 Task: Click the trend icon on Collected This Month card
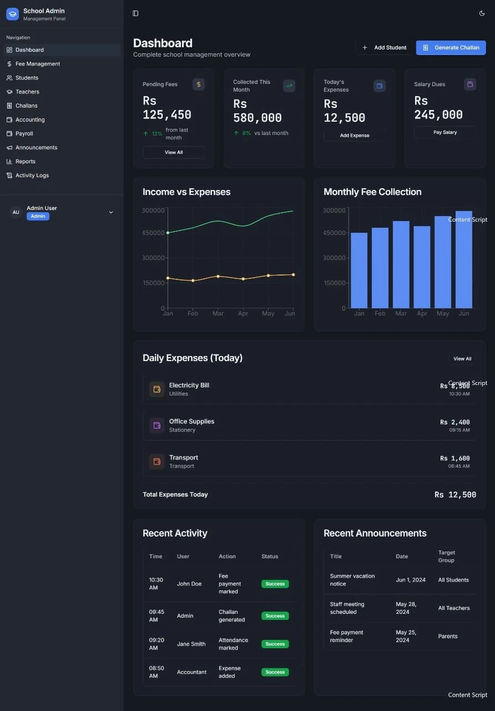tap(289, 86)
